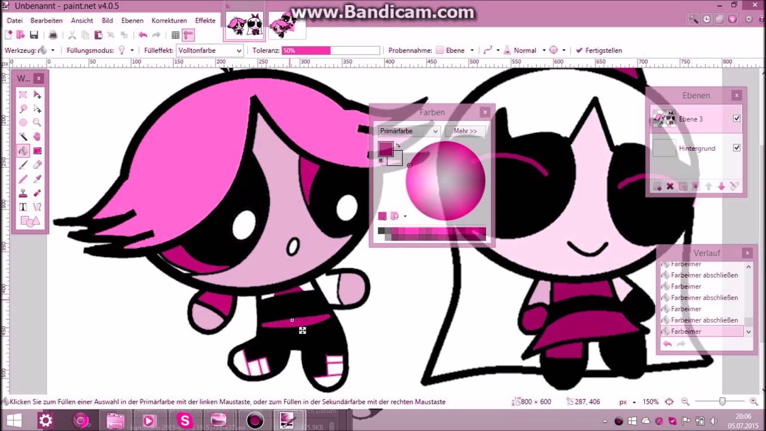The height and width of the screenshot is (431, 766).
Task: Open the Bild menu
Action: coord(107,20)
